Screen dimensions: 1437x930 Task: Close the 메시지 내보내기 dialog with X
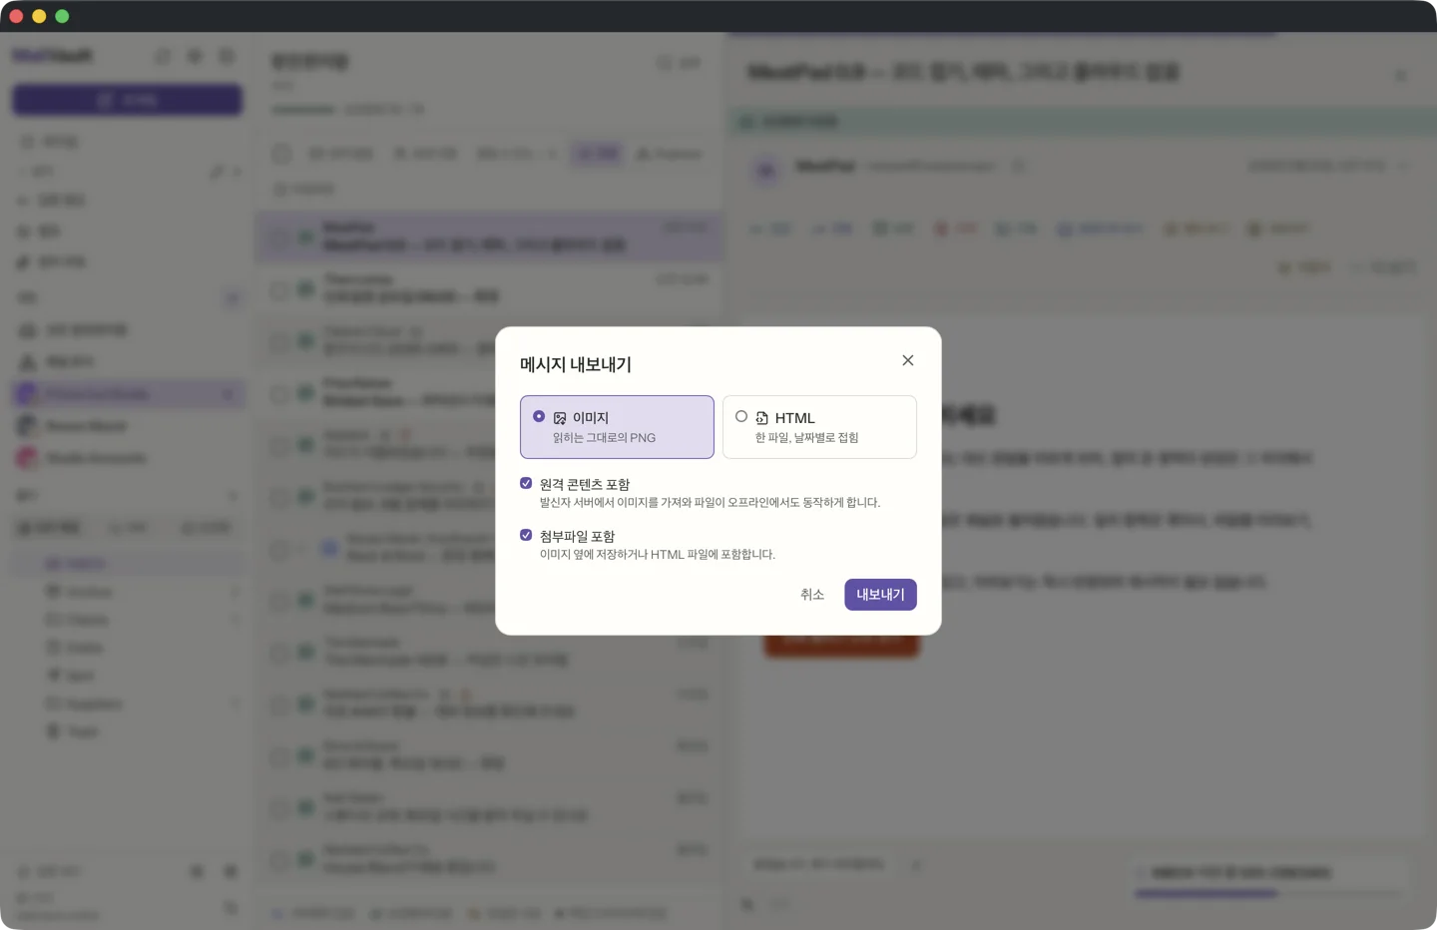[x=907, y=360]
